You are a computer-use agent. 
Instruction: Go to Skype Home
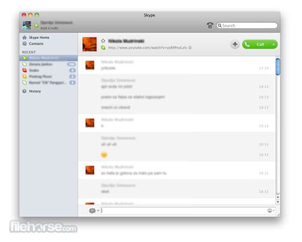[39, 38]
